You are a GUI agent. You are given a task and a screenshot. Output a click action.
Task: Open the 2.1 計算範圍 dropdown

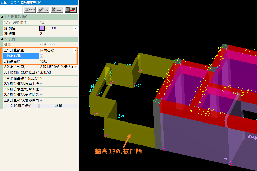click(x=75, y=50)
